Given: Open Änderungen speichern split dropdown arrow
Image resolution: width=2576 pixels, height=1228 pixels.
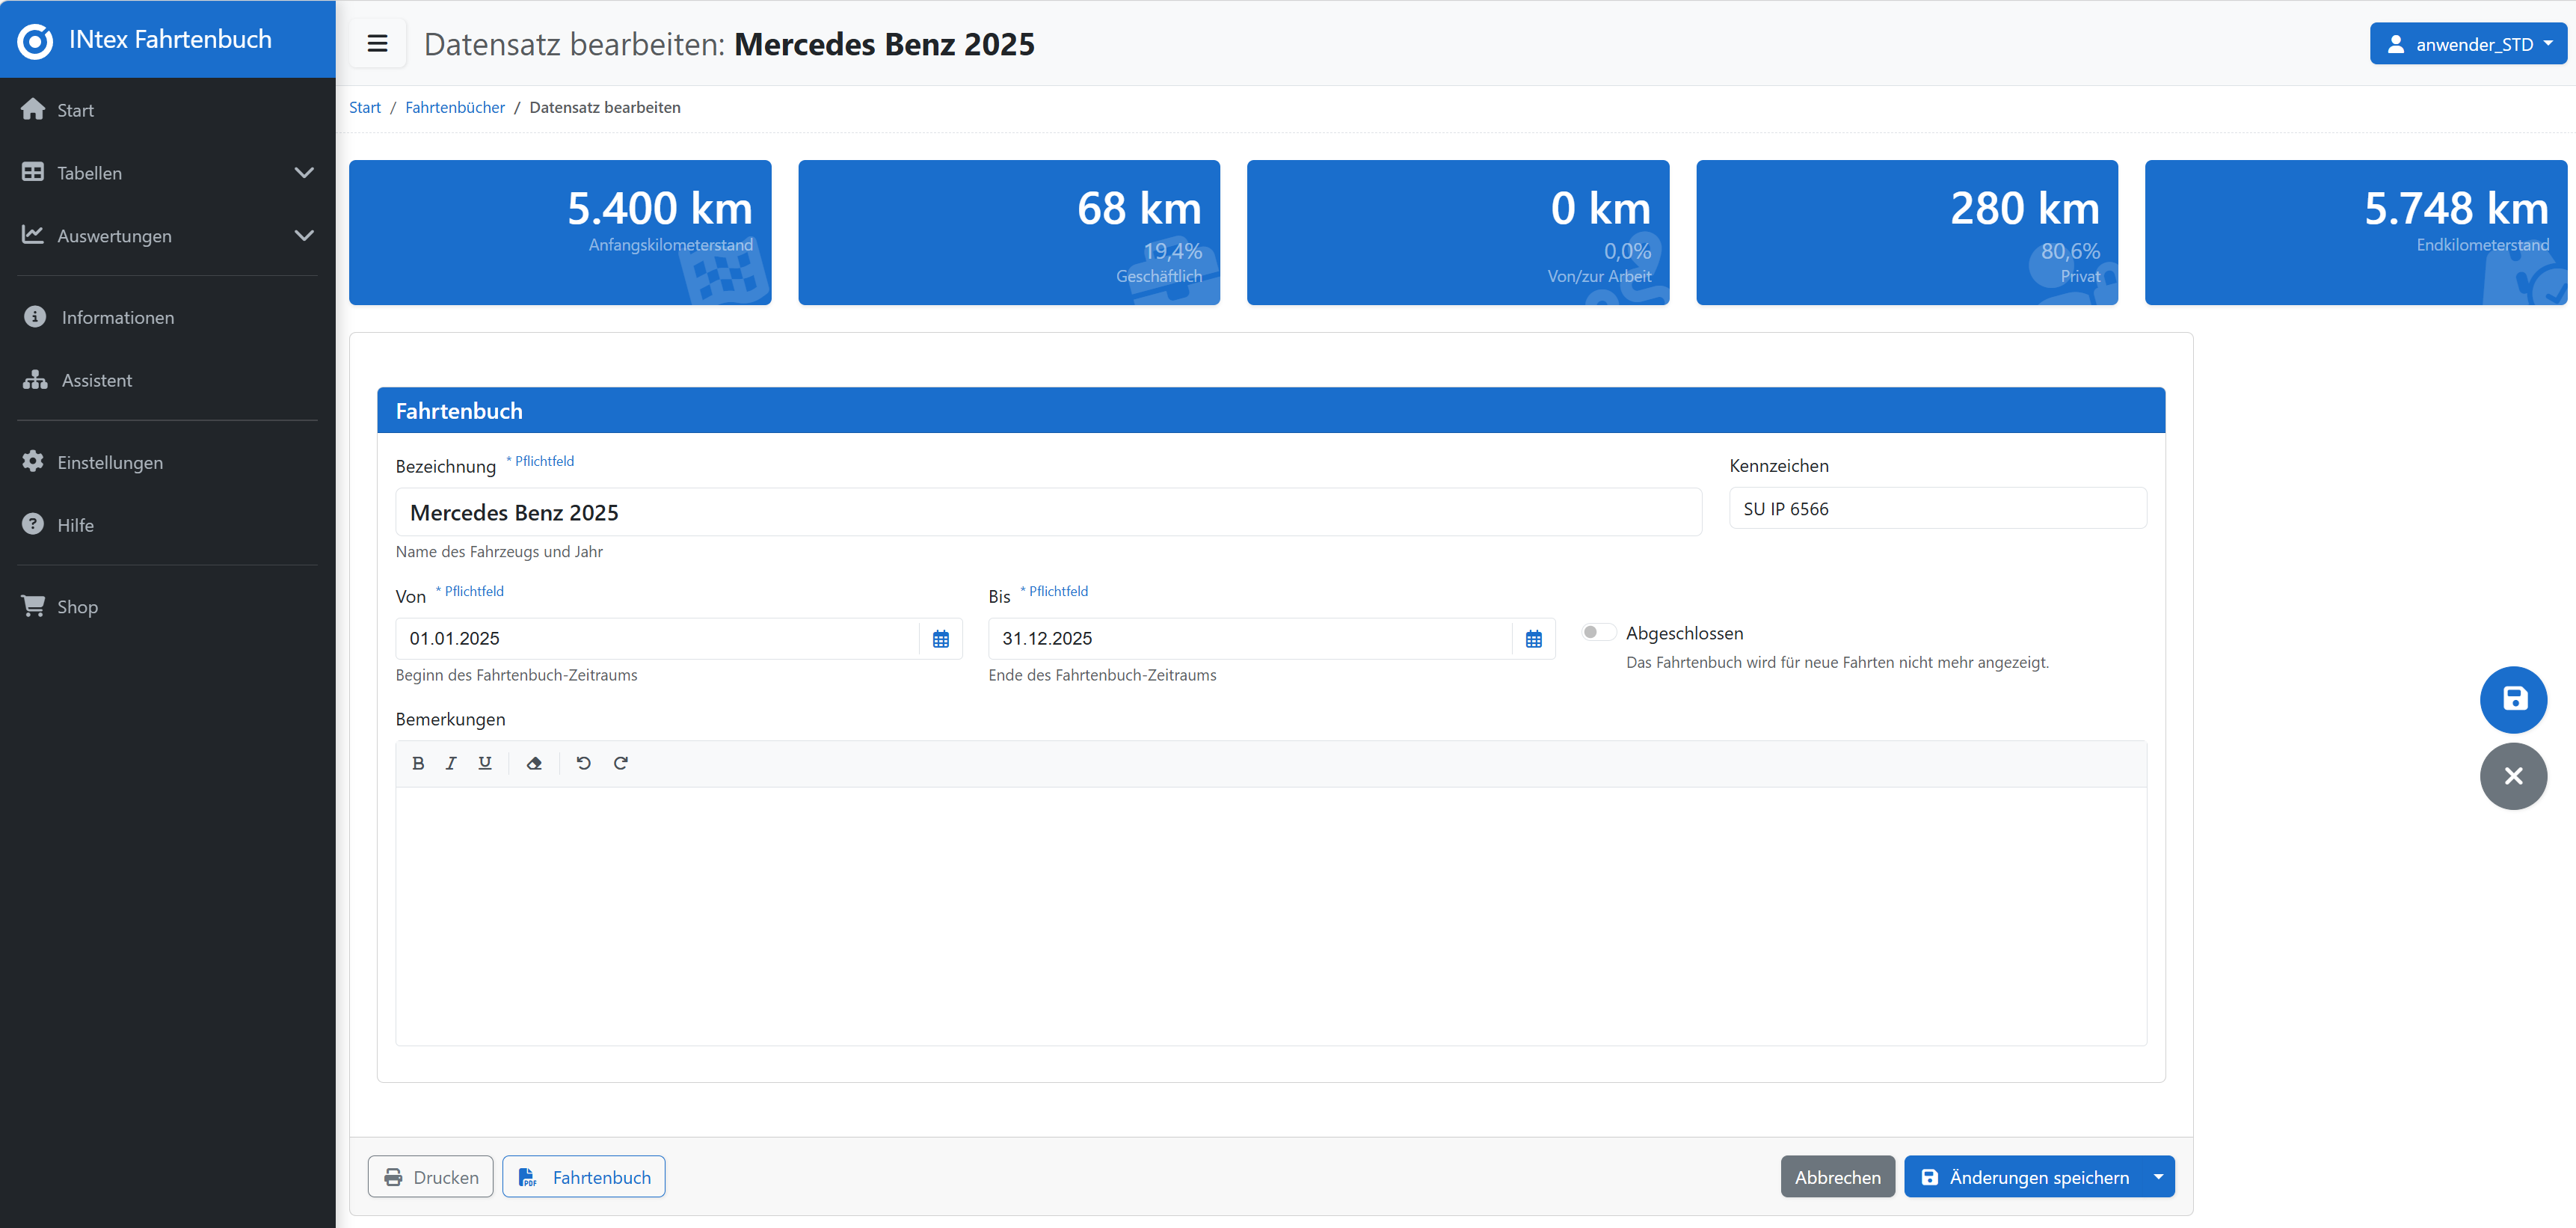Looking at the screenshot, I should (2158, 1177).
